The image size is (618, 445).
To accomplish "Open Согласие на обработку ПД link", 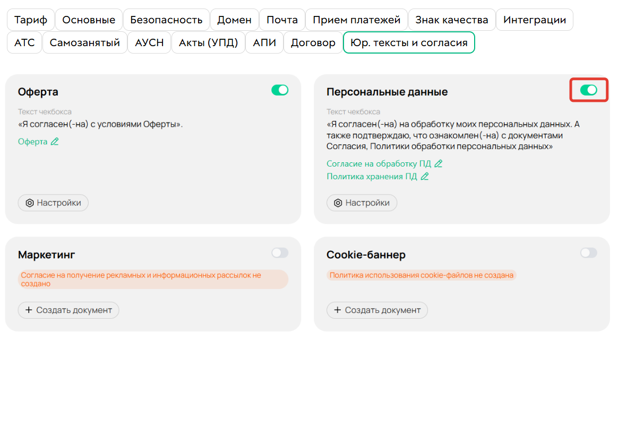I will 379,163.
